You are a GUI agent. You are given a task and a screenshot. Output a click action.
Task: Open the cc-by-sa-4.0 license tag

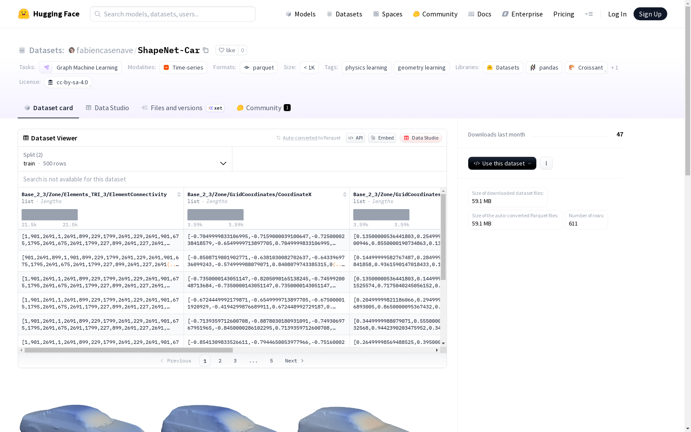(68, 82)
